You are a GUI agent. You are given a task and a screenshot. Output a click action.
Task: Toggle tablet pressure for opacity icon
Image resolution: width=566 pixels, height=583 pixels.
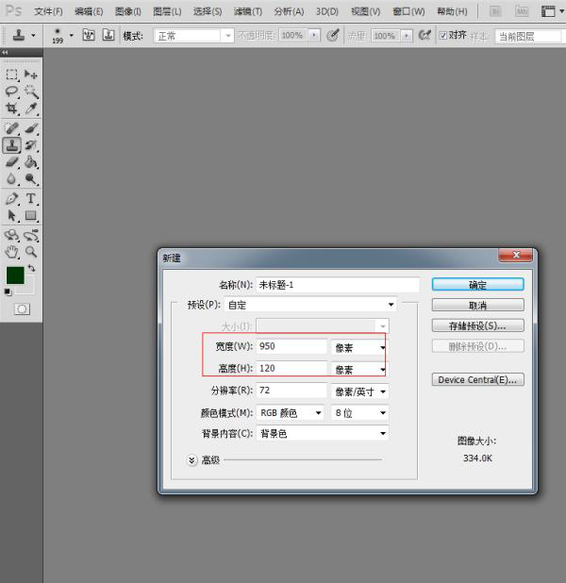pyautogui.click(x=332, y=35)
